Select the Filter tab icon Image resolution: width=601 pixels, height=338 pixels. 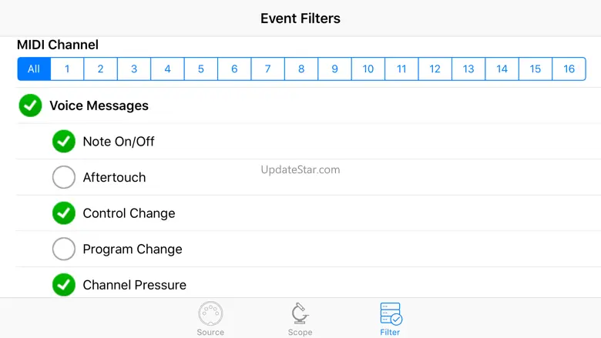pos(391,313)
